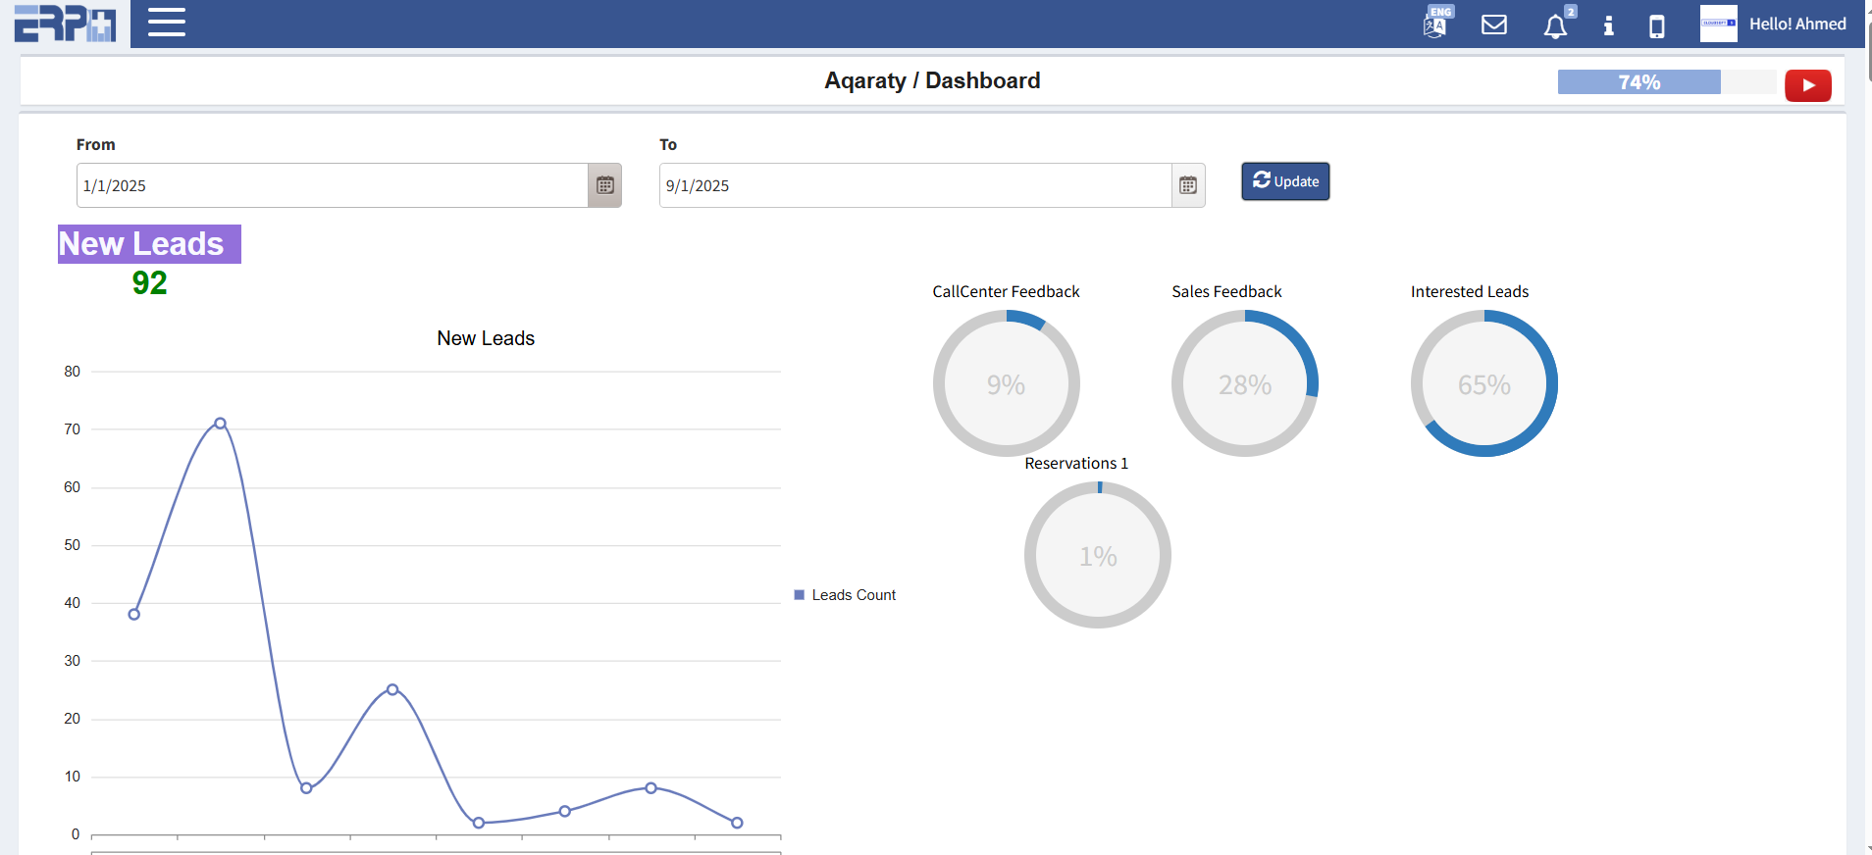This screenshot has width=1872, height=855.
Task: Click the Interested Leads 65% gauge
Action: coord(1483,383)
